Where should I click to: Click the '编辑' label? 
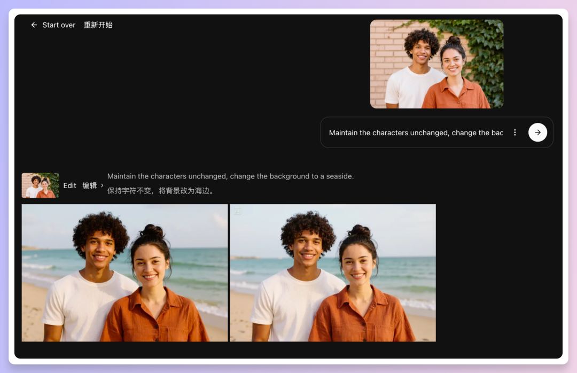[x=89, y=185]
